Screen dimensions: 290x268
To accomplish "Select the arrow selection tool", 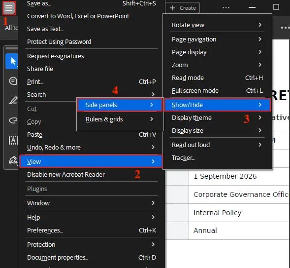I will tap(12, 61).
